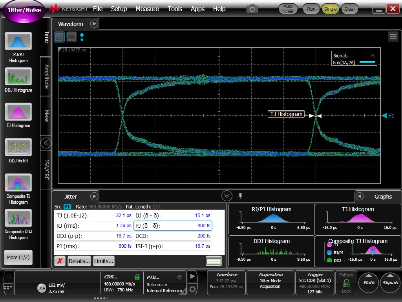This screenshot has height=302, width=402.
Task: Toggle Single acquisition mode
Action: 330,9
